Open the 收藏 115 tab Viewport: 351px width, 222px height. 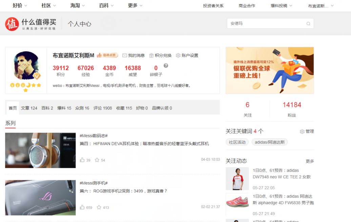pyautogui.click(x=124, y=108)
